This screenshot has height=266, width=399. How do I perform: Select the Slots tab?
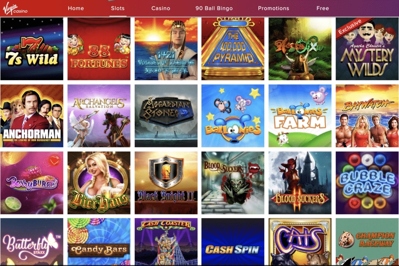(x=118, y=9)
